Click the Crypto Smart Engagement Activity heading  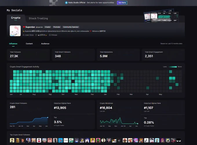[25, 67]
